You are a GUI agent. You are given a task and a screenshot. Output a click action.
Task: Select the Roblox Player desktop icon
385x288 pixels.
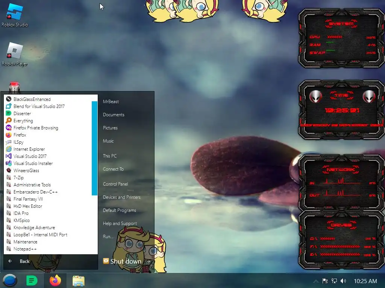(15, 54)
